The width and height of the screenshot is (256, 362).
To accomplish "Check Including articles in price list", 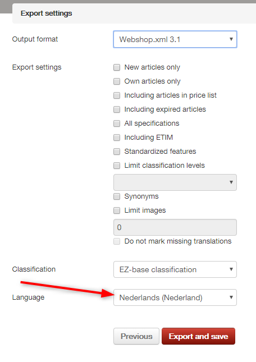I will (x=117, y=95).
